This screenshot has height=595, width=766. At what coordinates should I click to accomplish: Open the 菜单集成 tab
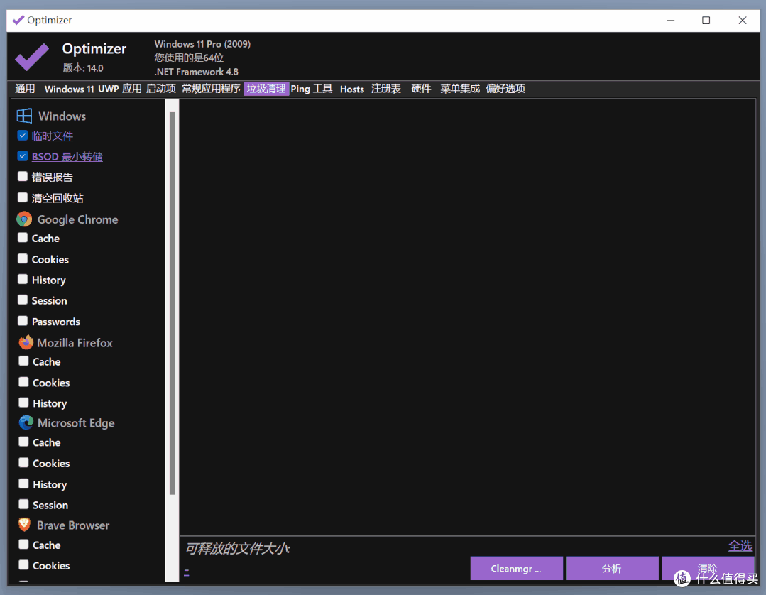coord(460,89)
